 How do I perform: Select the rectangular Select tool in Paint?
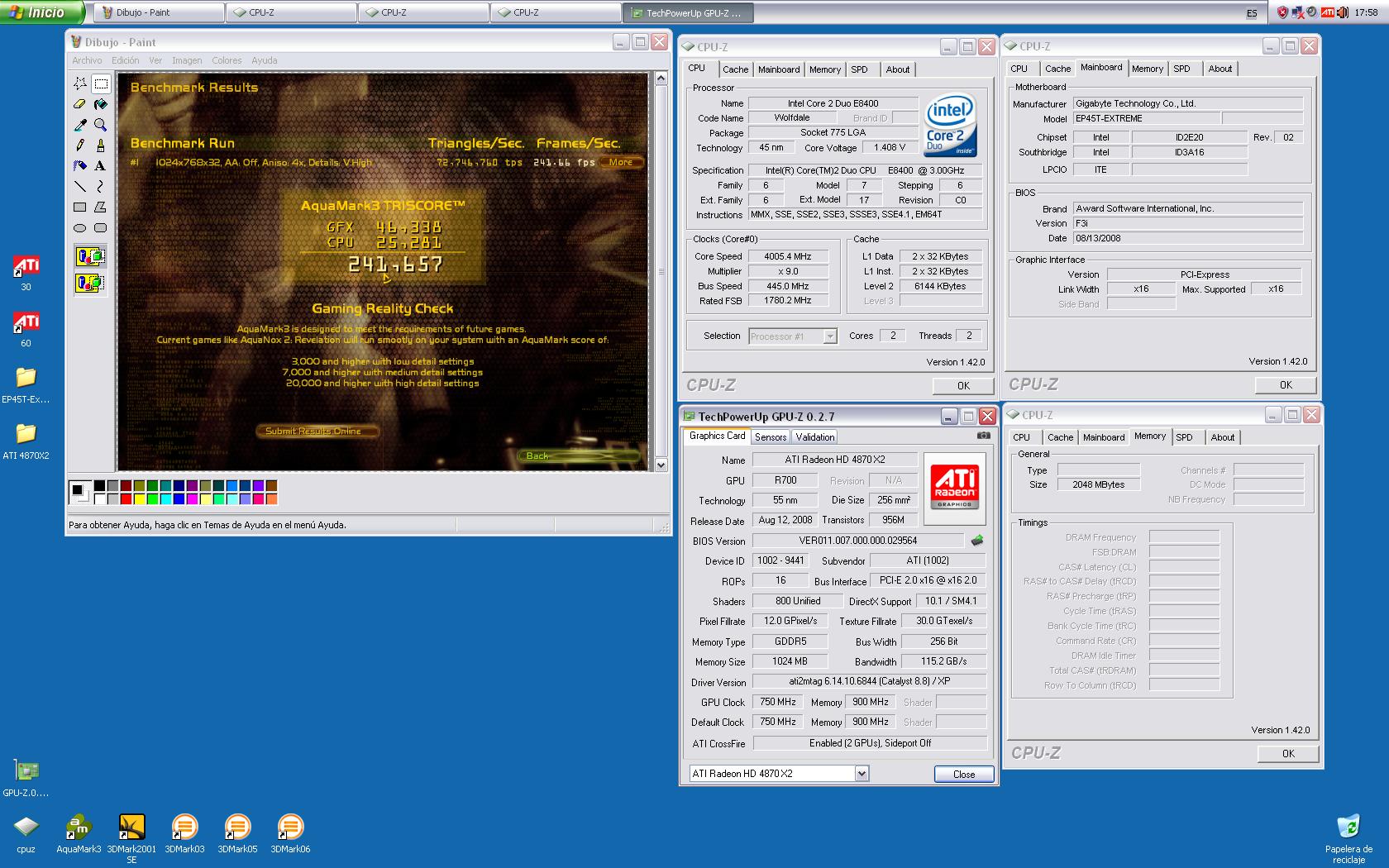[101, 83]
